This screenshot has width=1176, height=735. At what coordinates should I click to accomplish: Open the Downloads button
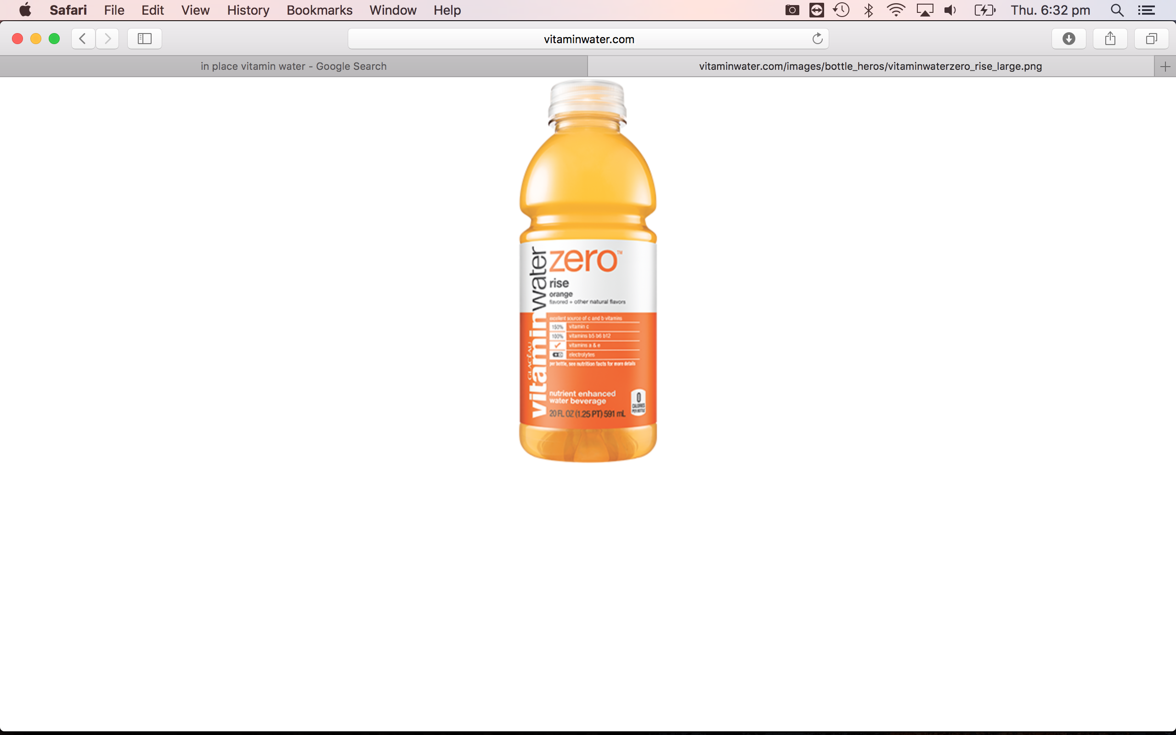(x=1069, y=39)
